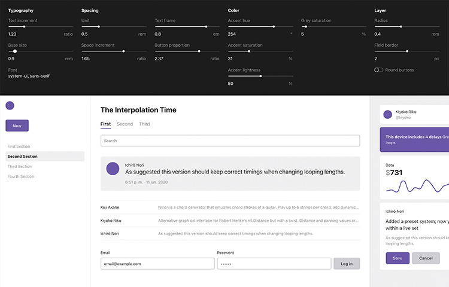Click the Button proportion value 2.37
This screenshot has height=287, width=449.
pos(159,59)
